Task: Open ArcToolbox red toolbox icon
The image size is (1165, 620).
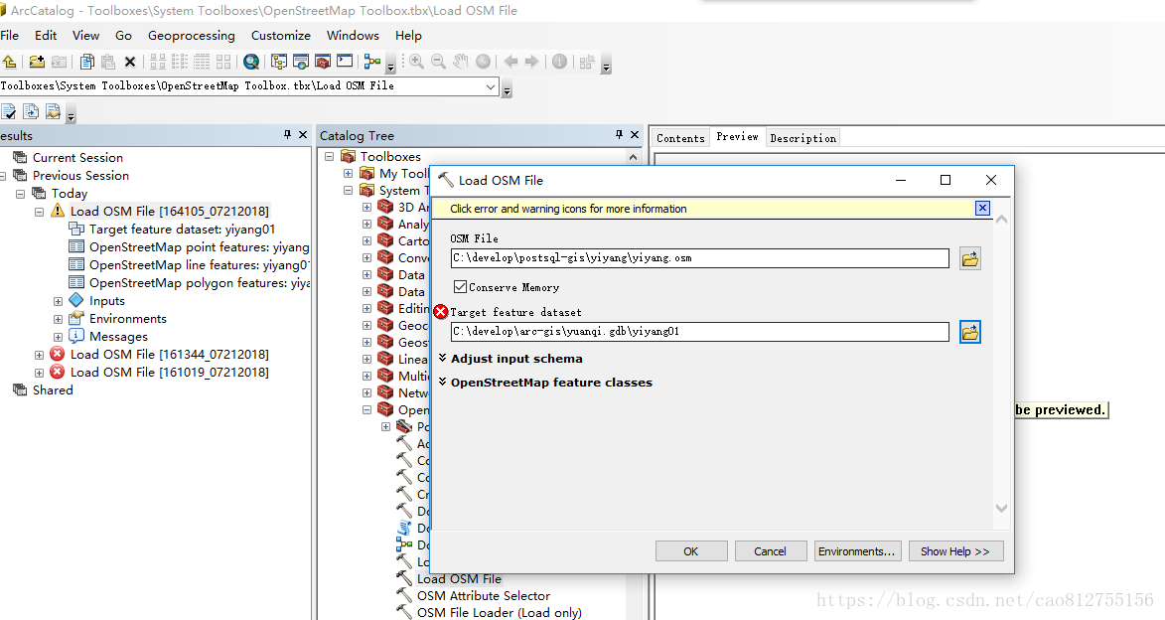Action: pos(323,62)
